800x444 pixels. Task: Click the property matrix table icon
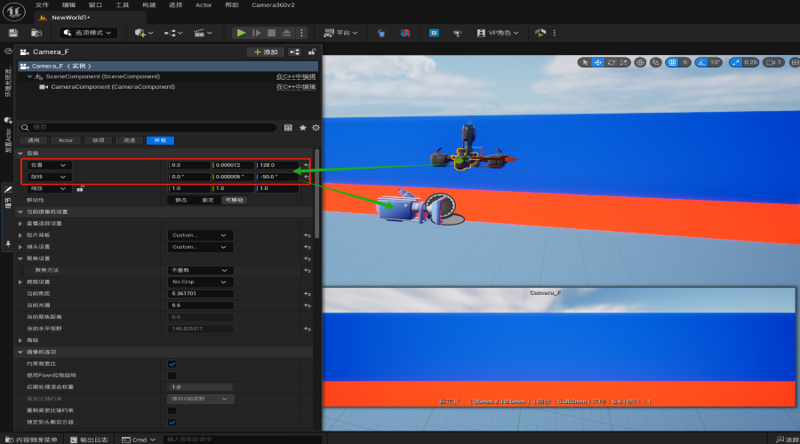(288, 128)
